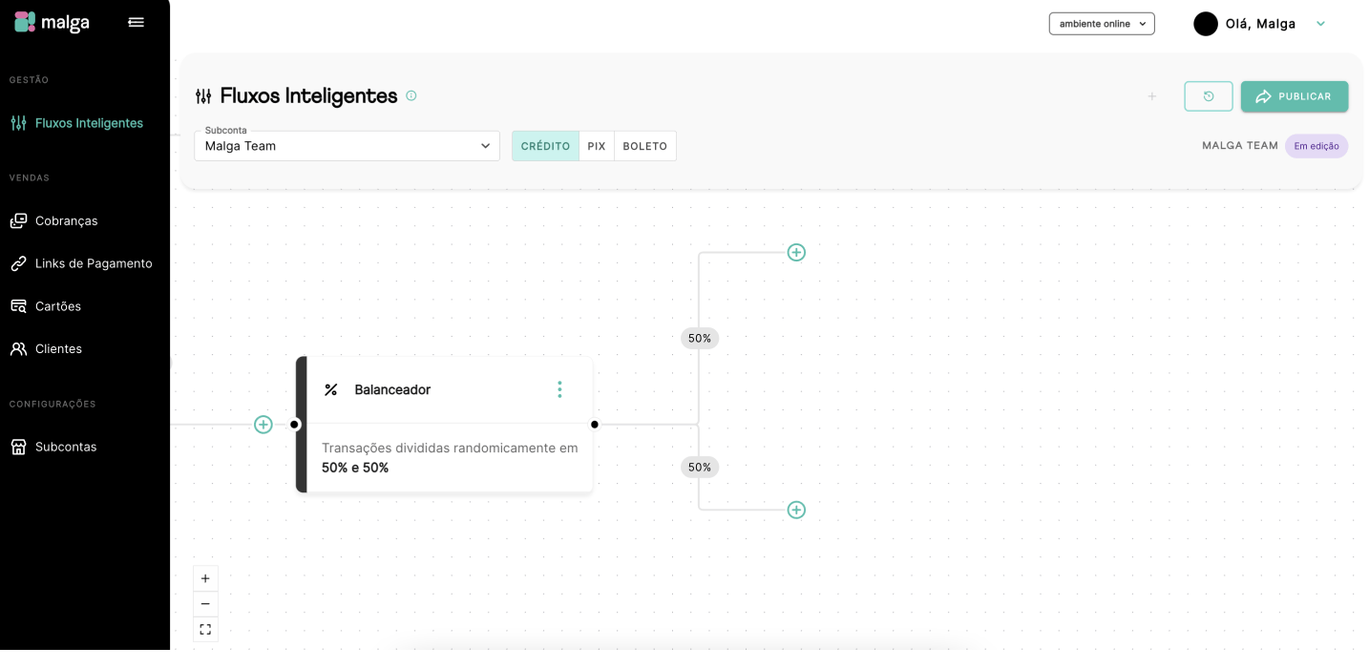Open the Balanceador three-dot menu

559,389
